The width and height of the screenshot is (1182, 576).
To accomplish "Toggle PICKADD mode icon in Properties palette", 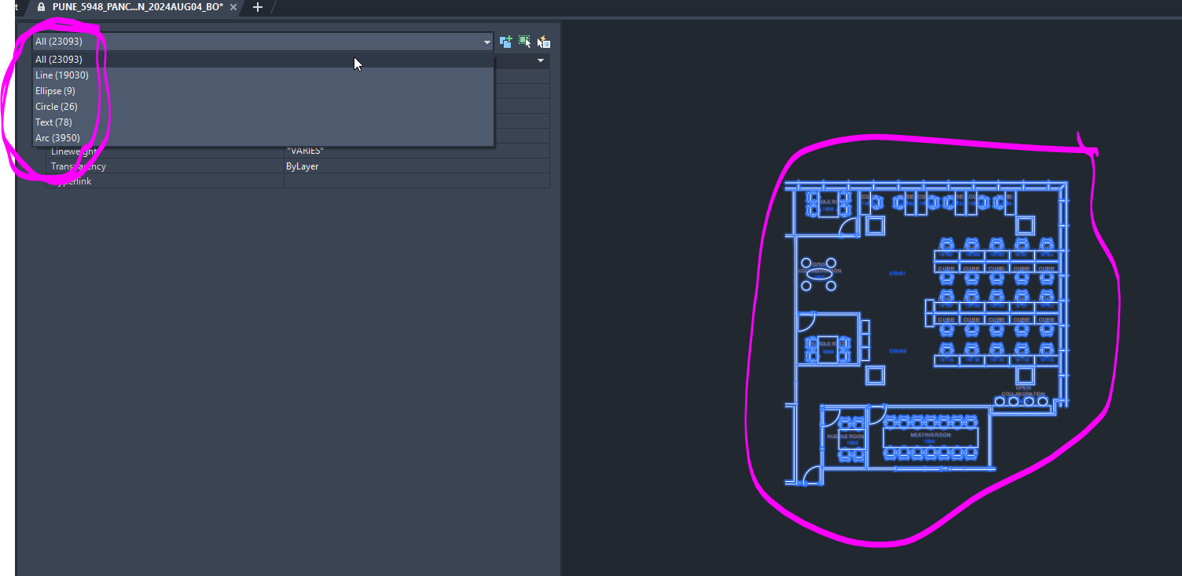I will point(506,42).
